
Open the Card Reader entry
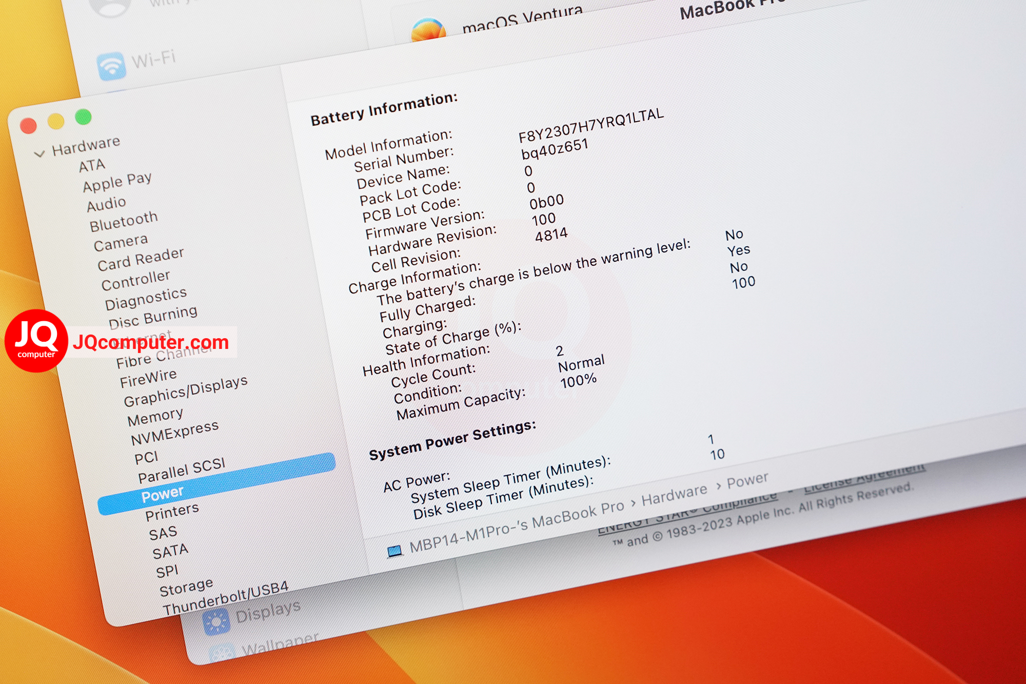point(141,259)
